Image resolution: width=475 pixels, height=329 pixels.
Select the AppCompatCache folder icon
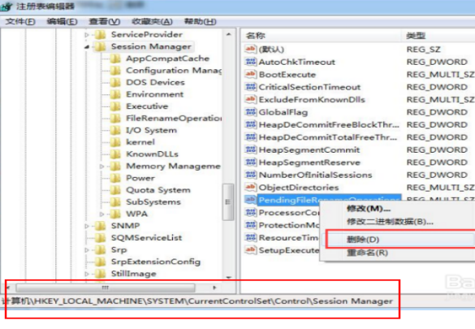pyautogui.click(x=115, y=58)
